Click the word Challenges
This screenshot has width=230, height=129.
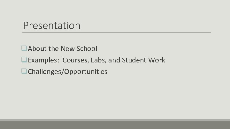(45, 72)
